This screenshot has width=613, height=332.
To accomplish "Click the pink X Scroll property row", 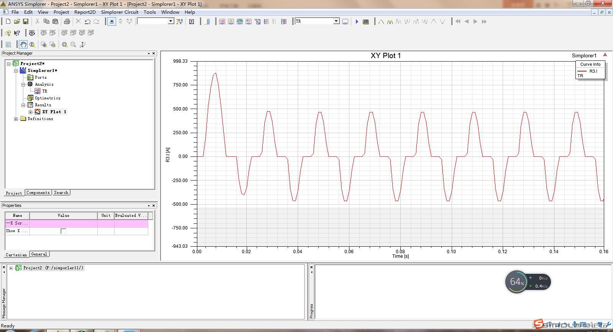I will [77, 223].
